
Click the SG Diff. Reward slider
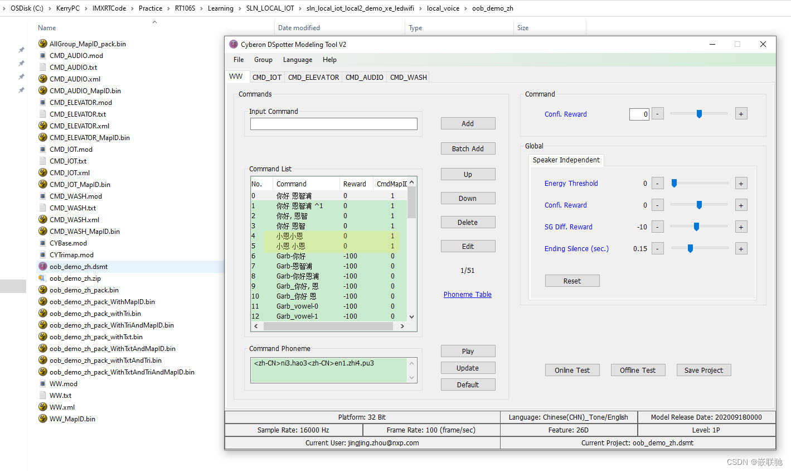[700, 227]
